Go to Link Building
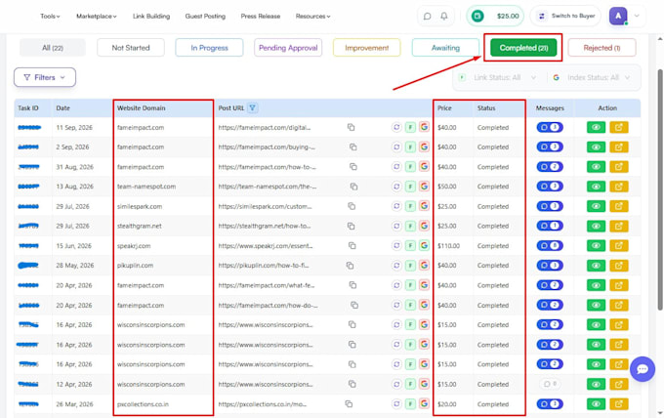The height and width of the screenshot is (418, 664). (151, 16)
